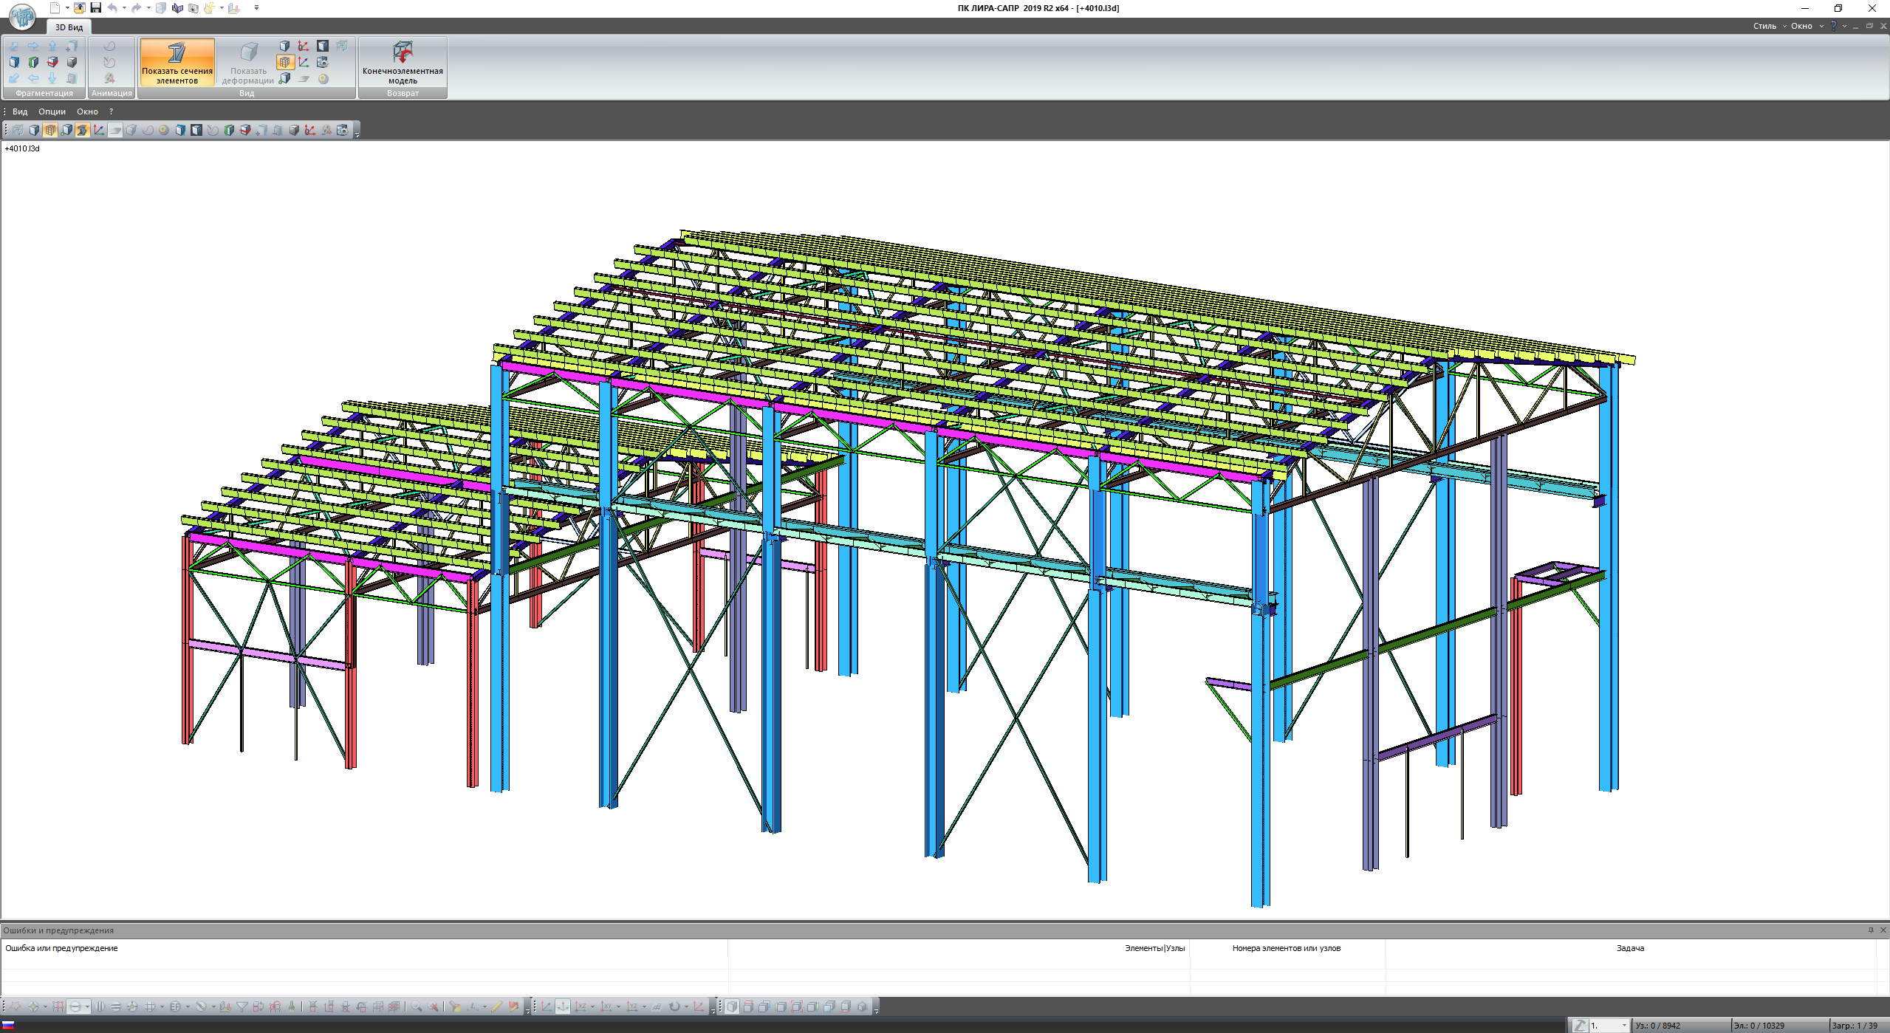Click the camera screenshot icon in quick access
This screenshot has height=1033, width=1890.
pyautogui.click(x=194, y=8)
